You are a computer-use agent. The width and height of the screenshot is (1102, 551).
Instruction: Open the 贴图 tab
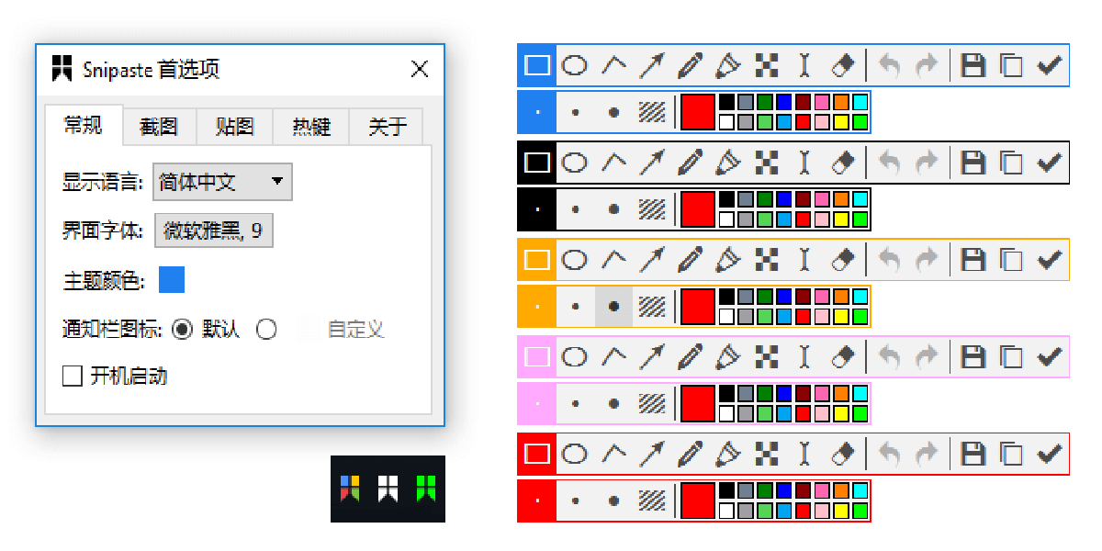point(235,127)
